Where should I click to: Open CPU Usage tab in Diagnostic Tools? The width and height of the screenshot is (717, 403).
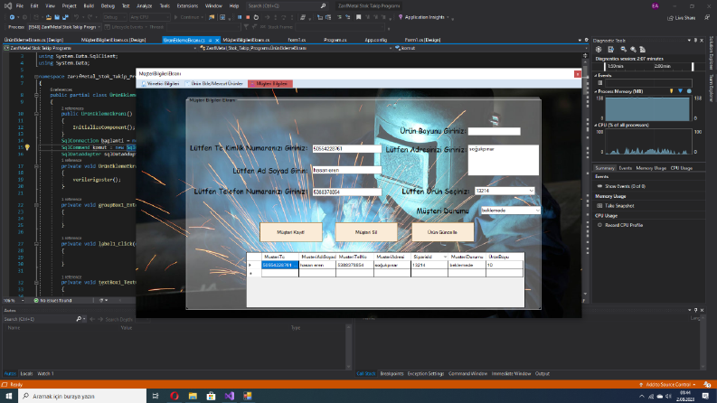[682, 168]
